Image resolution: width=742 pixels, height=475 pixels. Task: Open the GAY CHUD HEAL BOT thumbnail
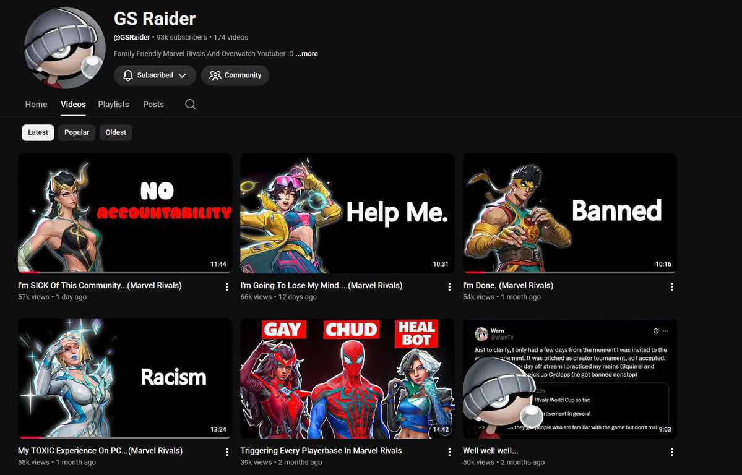coord(347,379)
